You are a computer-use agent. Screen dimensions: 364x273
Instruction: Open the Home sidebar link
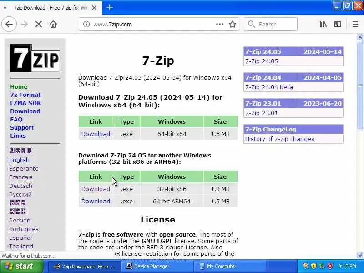coord(19,86)
